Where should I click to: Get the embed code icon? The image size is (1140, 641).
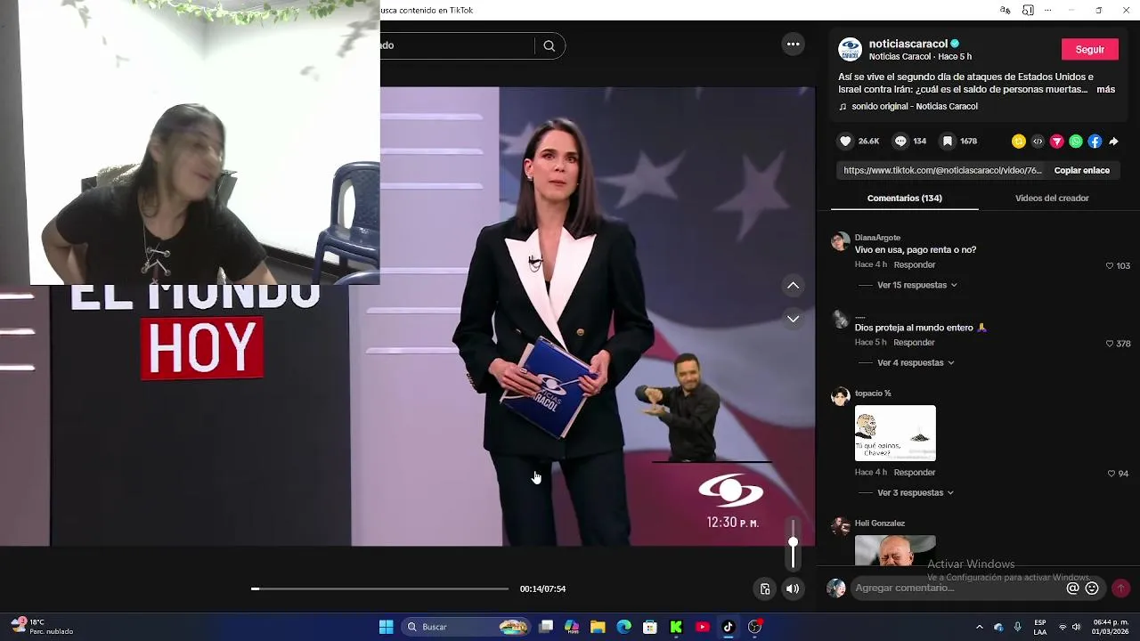tap(1038, 141)
